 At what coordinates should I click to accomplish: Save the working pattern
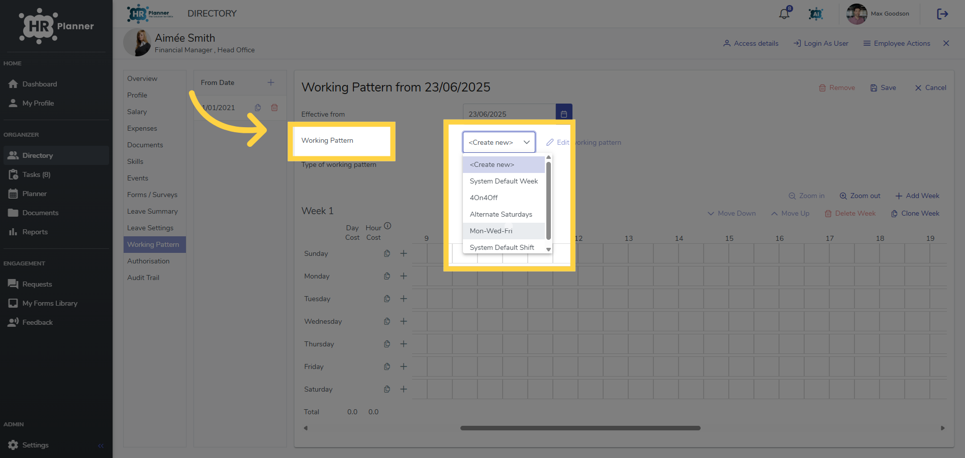coord(883,87)
